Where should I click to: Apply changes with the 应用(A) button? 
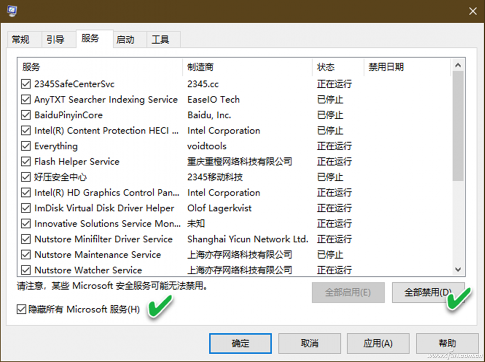(378, 343)
